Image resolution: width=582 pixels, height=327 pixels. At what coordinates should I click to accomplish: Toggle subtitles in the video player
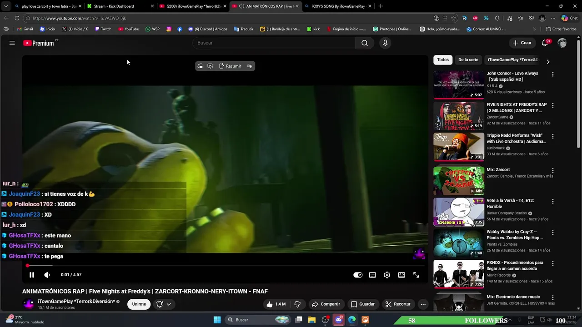tap(372, 275)
